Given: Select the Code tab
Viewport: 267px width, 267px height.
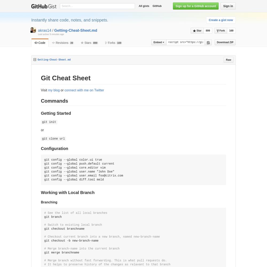Looking at the screenshot, I should (40, 43).
